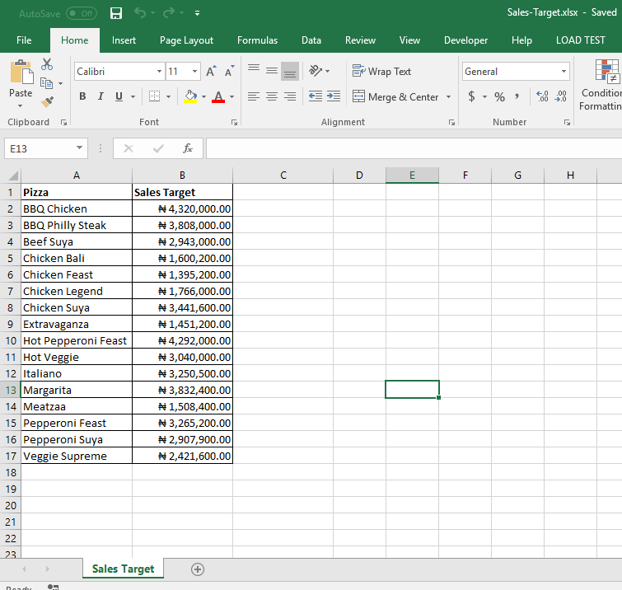Expand the Alignment dialog launcher
The image size is (622, 590).
[451, 123]
